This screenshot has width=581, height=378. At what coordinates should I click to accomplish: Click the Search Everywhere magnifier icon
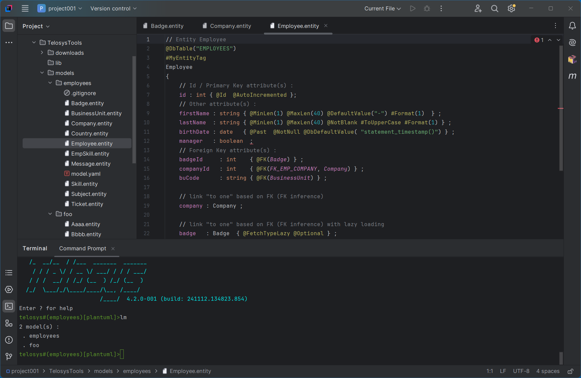click(495, 9)
